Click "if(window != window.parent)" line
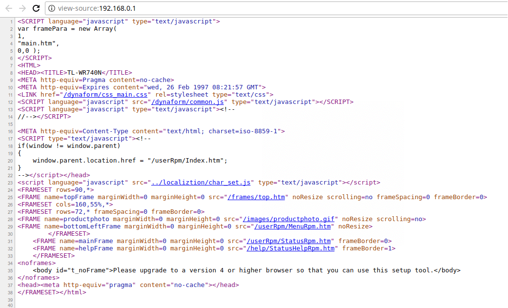Viewport: 508px width, 308px height. (69, 146)
